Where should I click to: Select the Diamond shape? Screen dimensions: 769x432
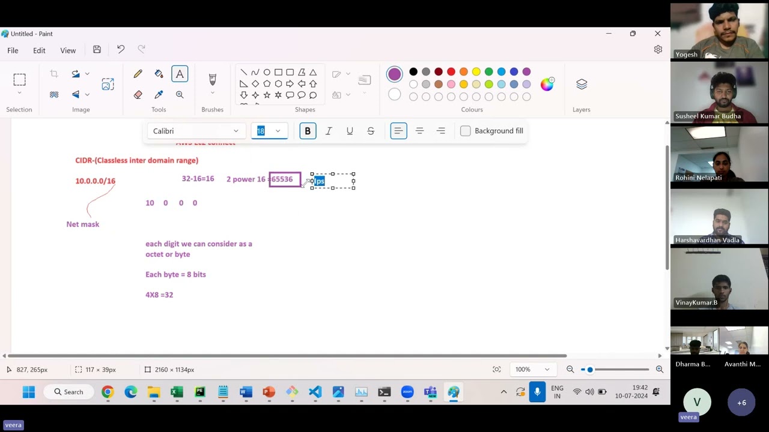point(255,83)
